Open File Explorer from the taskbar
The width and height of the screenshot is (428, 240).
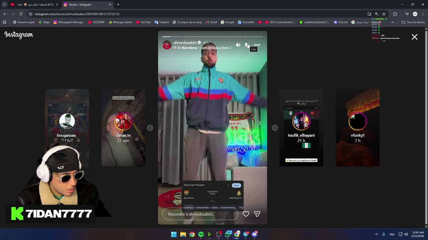pos(183,234)
